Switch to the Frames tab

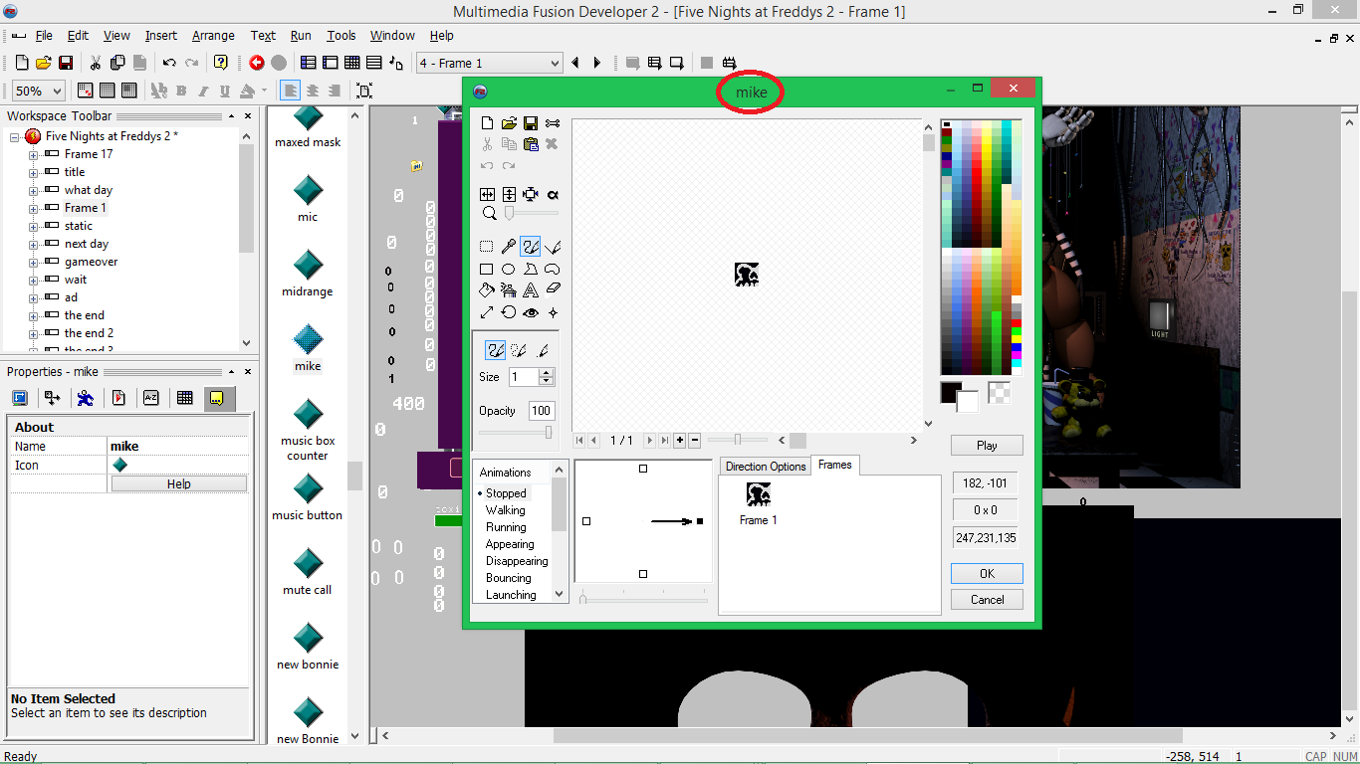(834, 465)
